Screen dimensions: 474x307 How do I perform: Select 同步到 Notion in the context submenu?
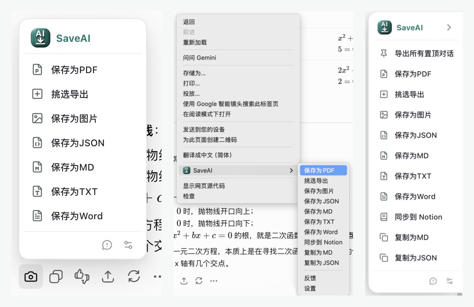click(323, 242)
